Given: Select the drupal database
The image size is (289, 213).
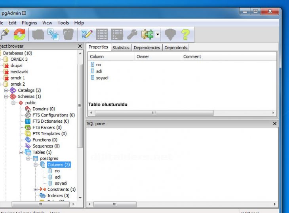Looking at the screenshot, I should pos(16,65).
